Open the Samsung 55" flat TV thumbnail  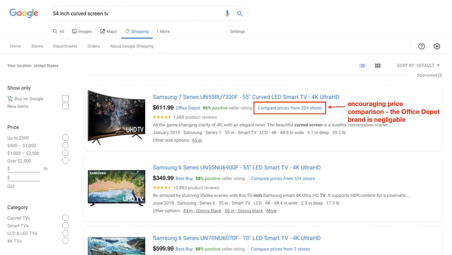116,188
